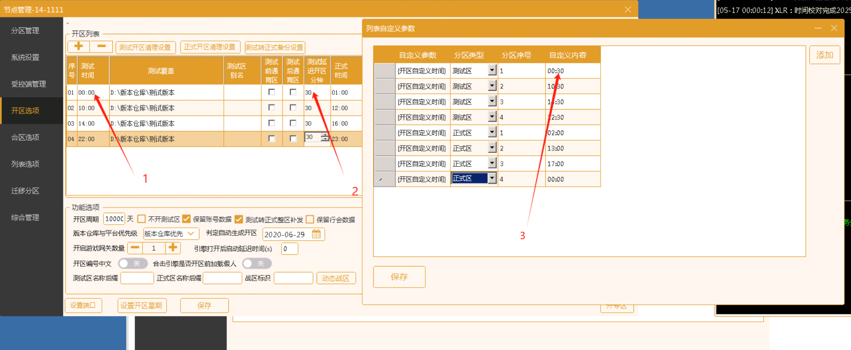Click the 测试区名称后缀 input field
The height and width of the screenshot is (350, 851).
click(x=137, y=278)
